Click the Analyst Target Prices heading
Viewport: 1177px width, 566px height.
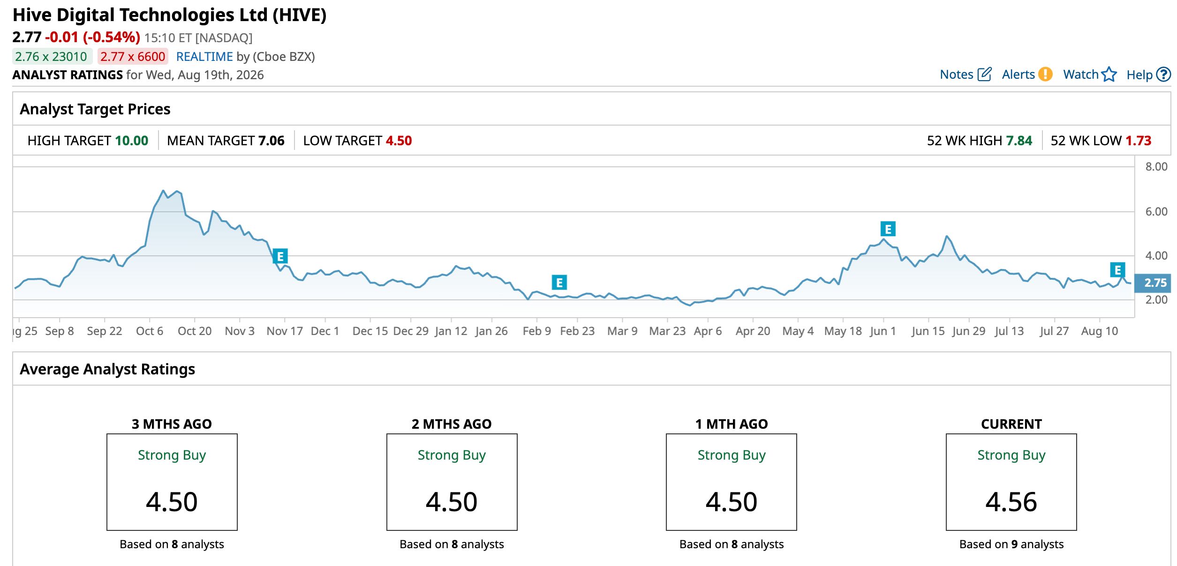(95, 109)
